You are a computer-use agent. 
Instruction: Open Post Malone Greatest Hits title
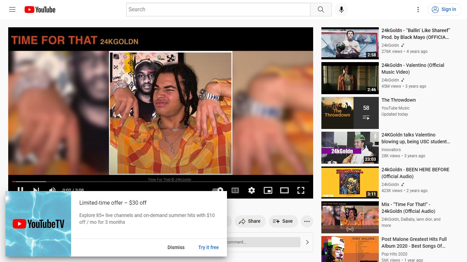pyautogui.click(x=414, y=243)
